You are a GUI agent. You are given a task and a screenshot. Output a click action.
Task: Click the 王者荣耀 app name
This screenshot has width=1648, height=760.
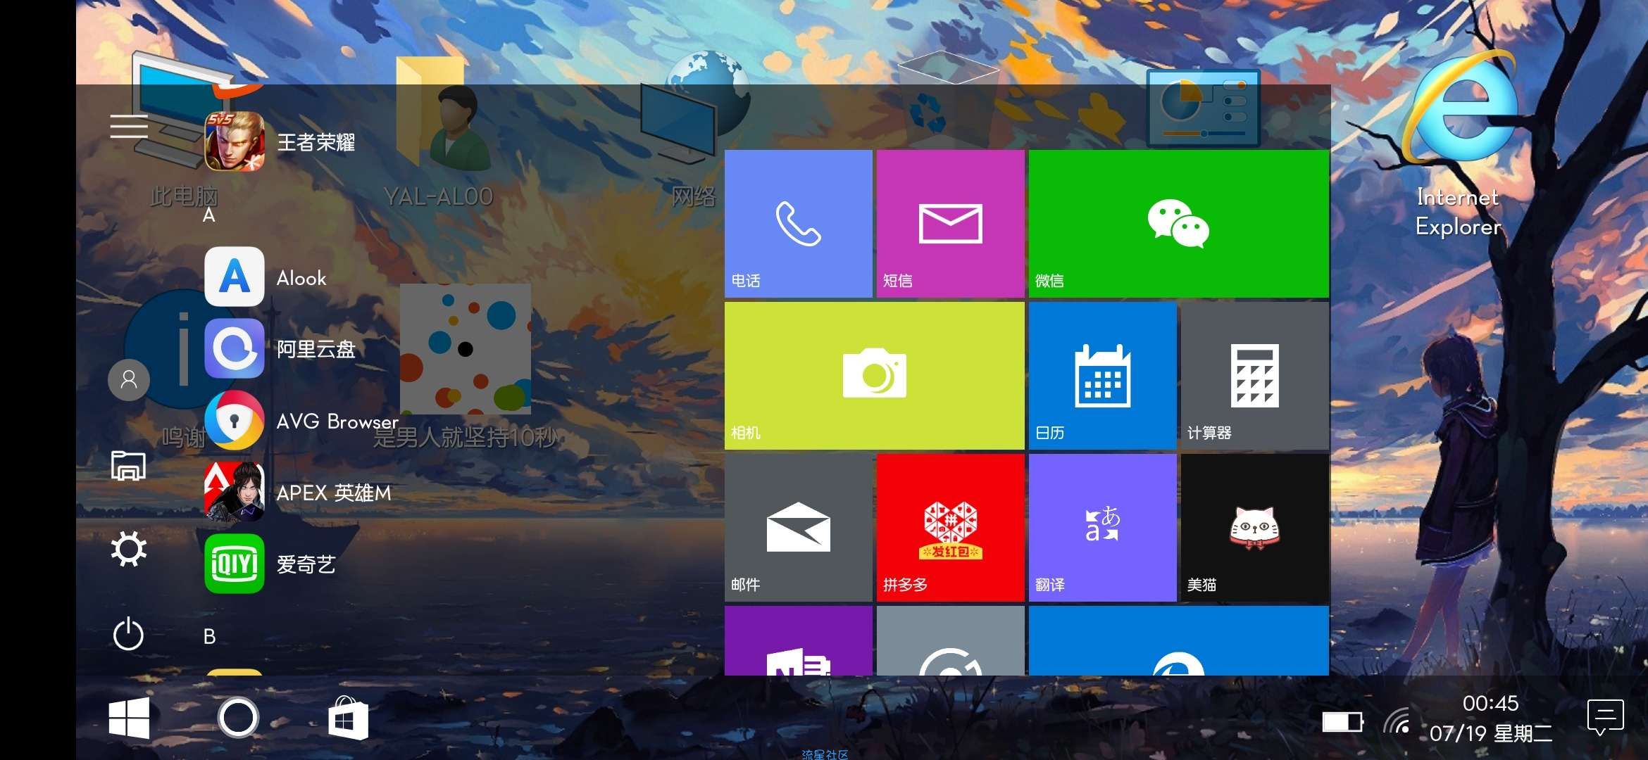[316, 142]
